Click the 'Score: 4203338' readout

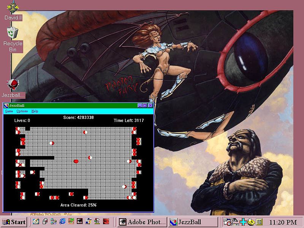(79, 117)
